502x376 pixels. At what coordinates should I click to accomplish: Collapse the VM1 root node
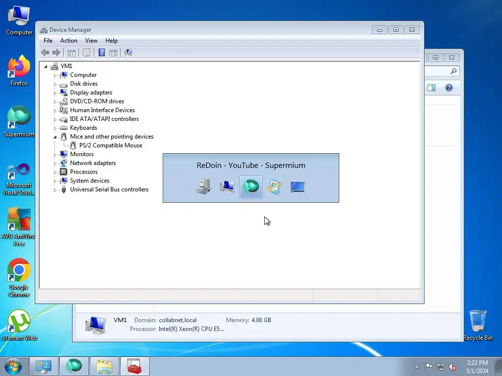[46, 67]
